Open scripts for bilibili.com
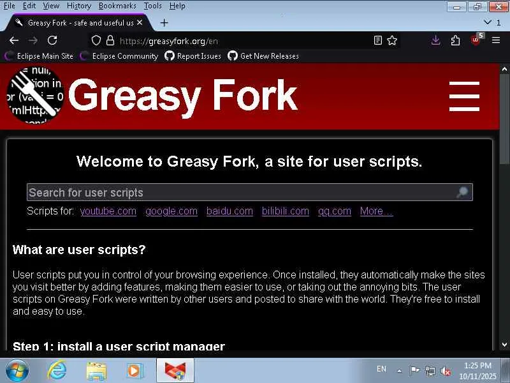Image resolution: width=510 pixels, height=383 pixels. [286, 211]
